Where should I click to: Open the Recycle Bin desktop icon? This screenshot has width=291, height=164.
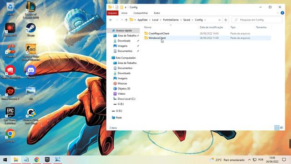click(x=10, y=8)
